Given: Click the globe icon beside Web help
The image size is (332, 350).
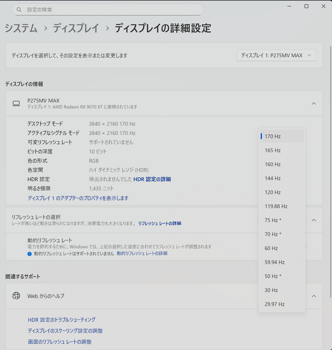Looking at the screenshot, I should point(16,296).
